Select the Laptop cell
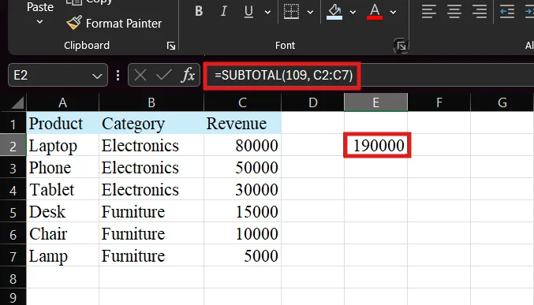The height and width of the screenshot is (305, 534). pos(62,145)
